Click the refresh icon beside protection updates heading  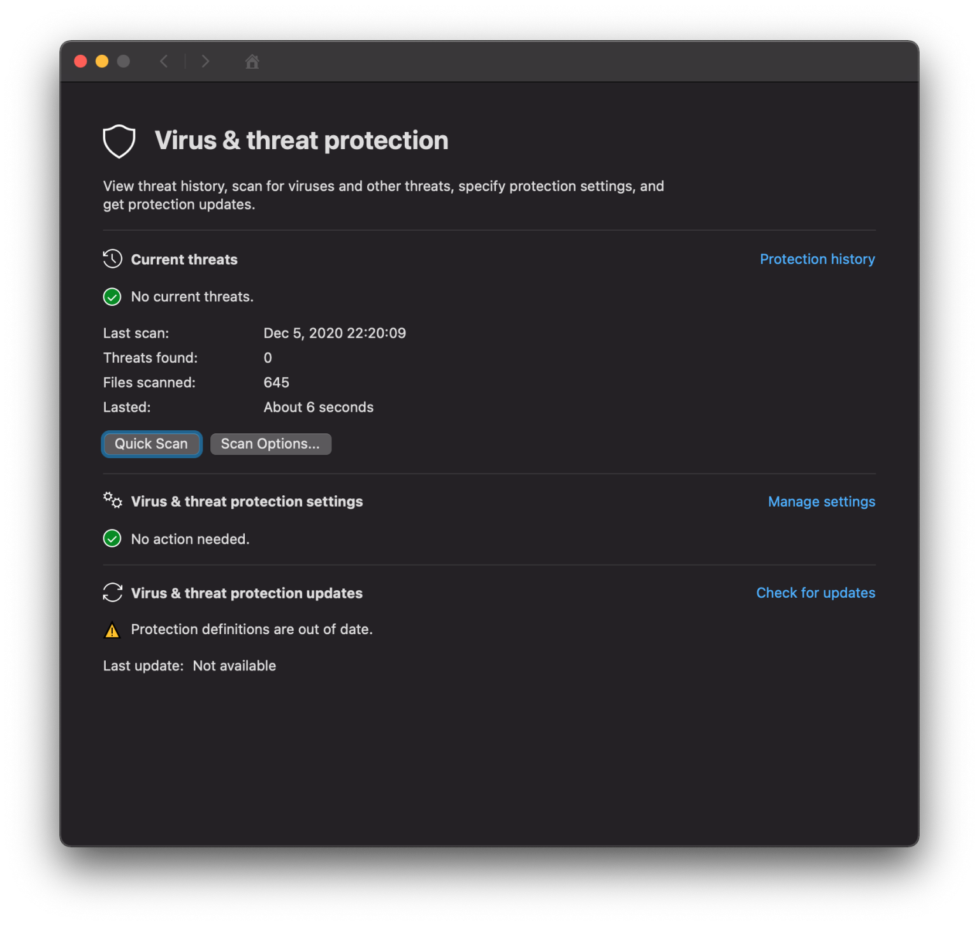[112, 593]
